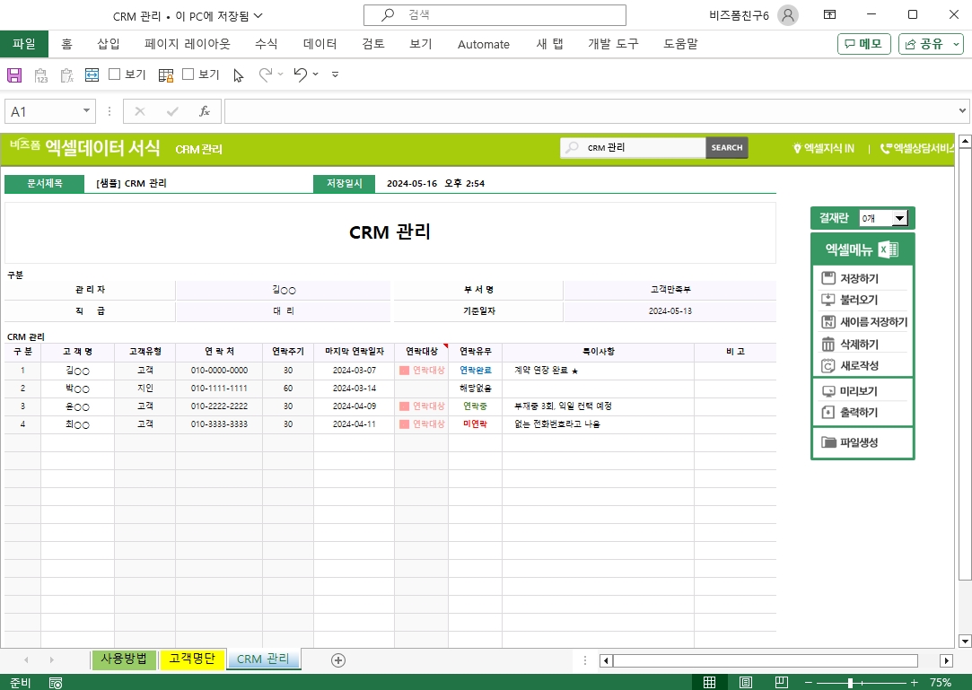This screenshot has width=972, height=690.
Task: Switch to the 고객명단 sheet tab
Action: tap(191, 659)
